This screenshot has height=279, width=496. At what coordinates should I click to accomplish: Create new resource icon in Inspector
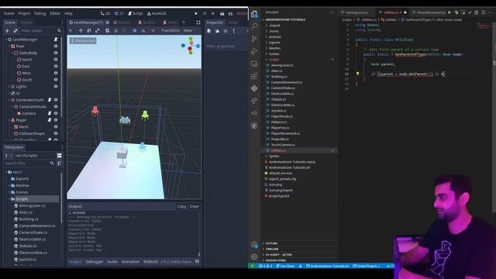point(208,31)
